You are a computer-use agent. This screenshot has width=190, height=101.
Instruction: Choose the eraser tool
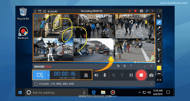coord(159,61)
